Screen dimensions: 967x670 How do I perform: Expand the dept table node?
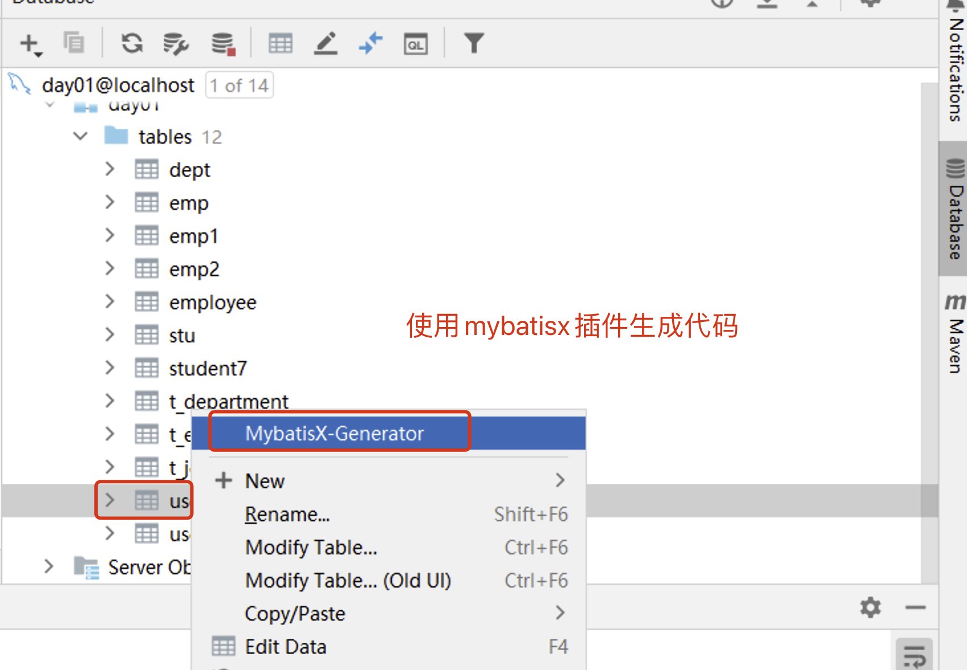click(110, 169)
